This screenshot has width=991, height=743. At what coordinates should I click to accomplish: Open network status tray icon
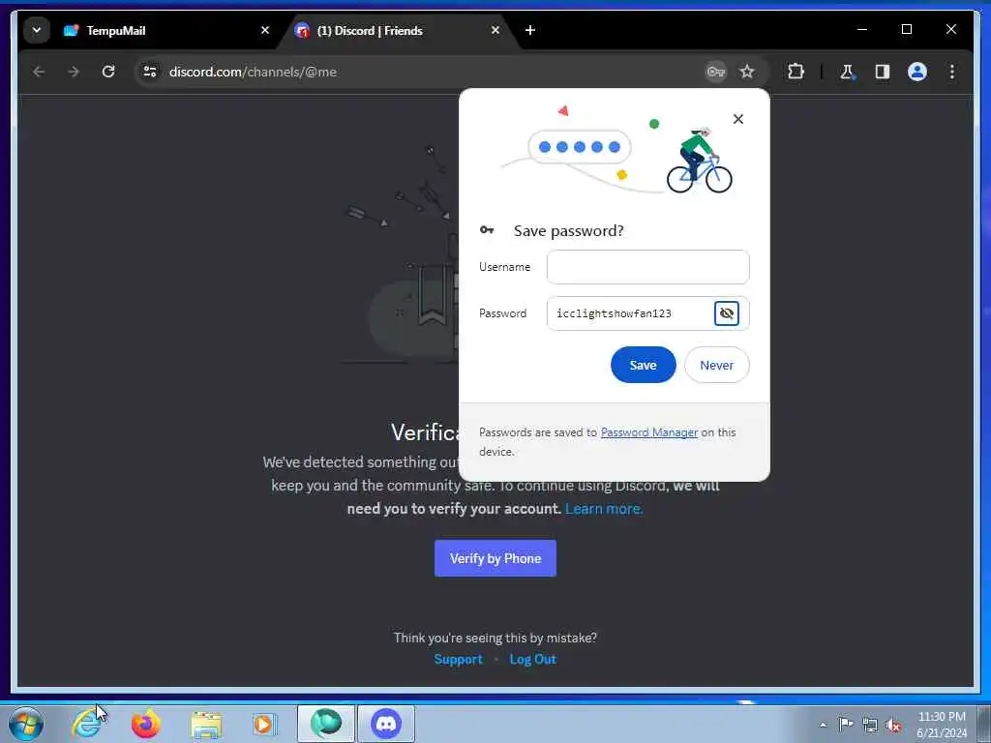click(x=870, y=725)
